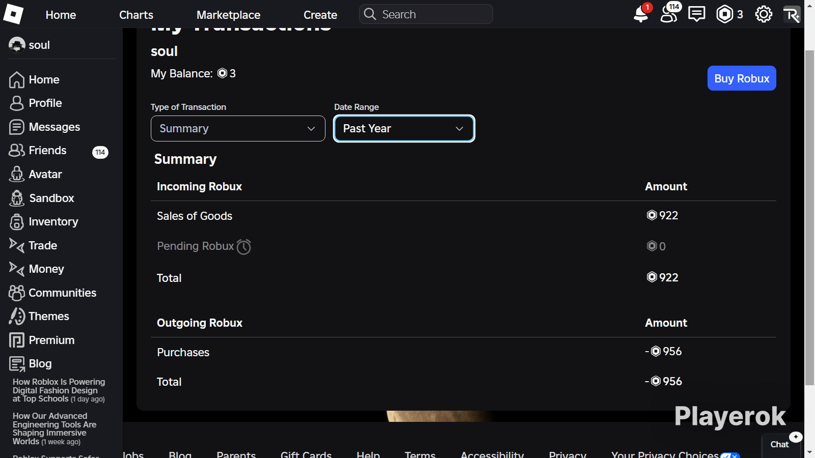Viewport: 815px width, 458px height.
Task: Open Messages from the sidebar
Action: coord(45,127)
